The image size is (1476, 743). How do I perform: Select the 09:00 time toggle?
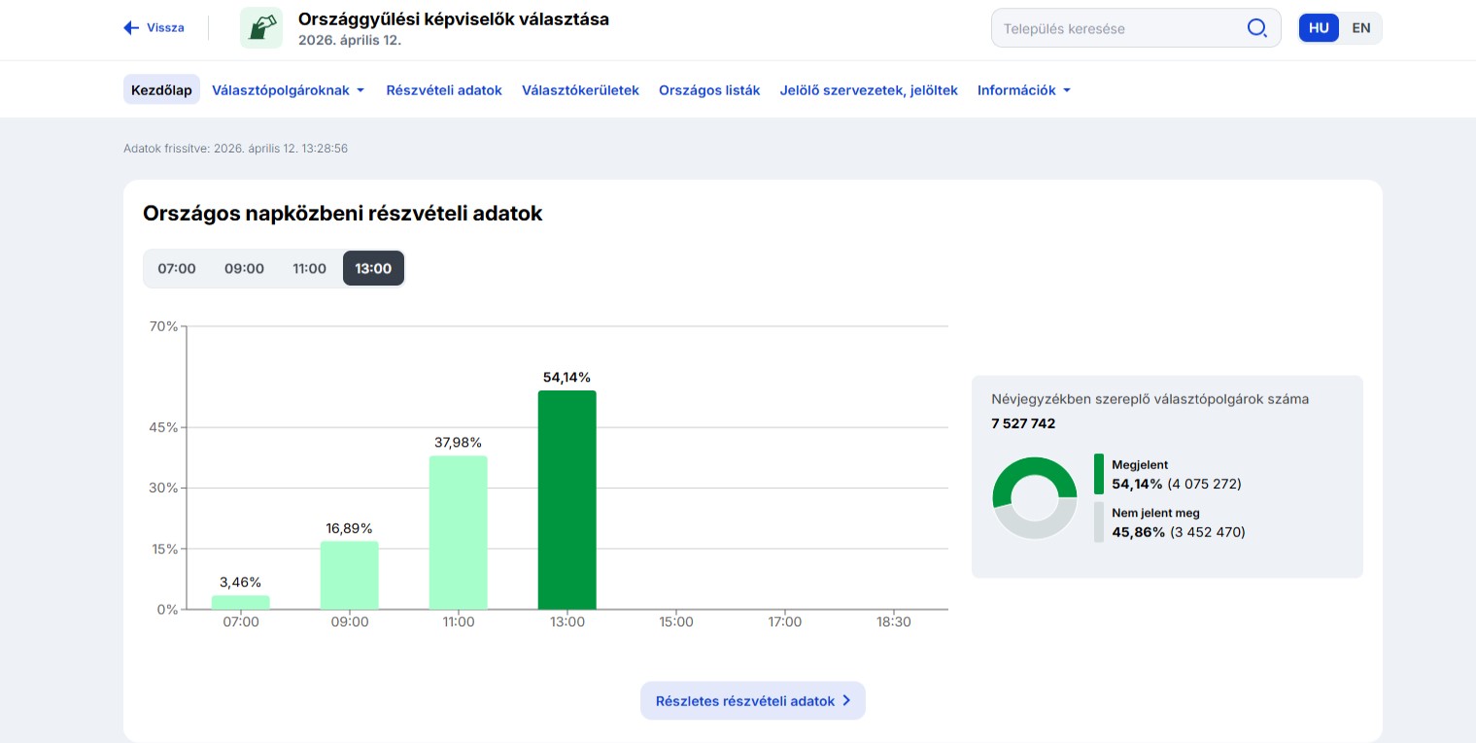pyautogui.click(x=244, y=269)
